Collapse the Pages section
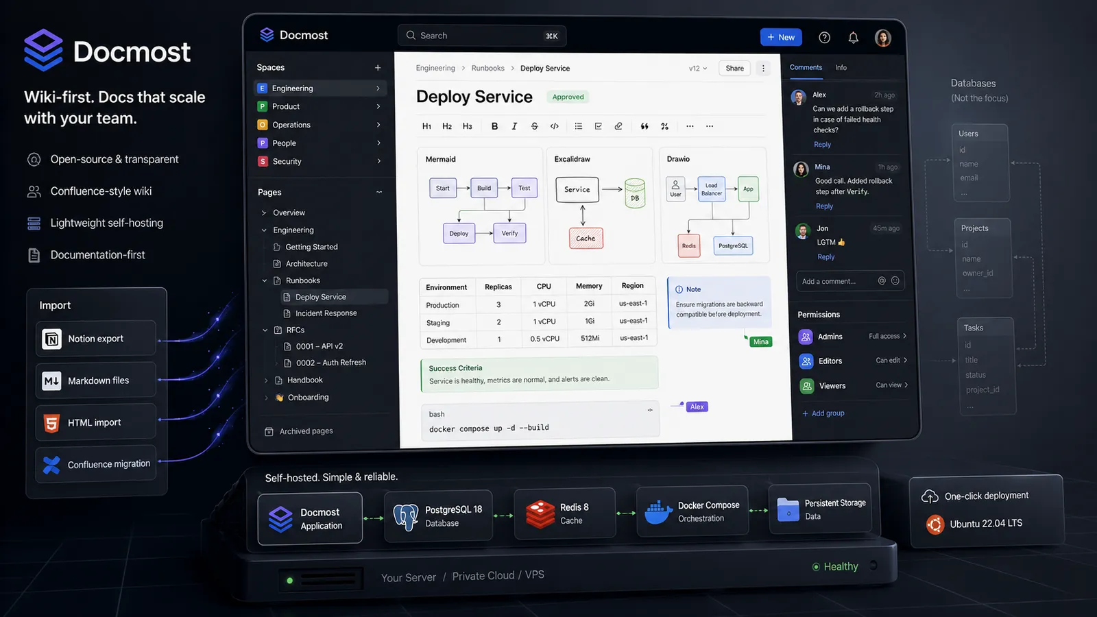This screenshot has height=617, width=1097. click(379, 192)
